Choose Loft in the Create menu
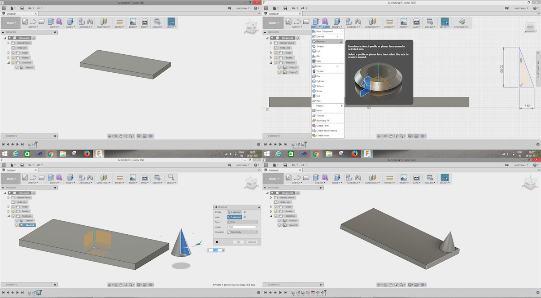This screenshot has width=541, height=298. point(327,51)
